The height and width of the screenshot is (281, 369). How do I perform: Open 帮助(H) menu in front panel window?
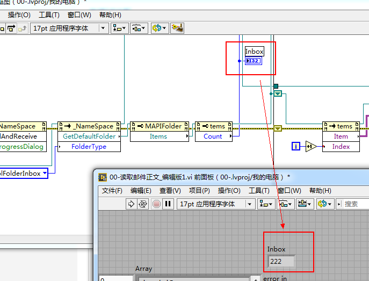(320, 190)
